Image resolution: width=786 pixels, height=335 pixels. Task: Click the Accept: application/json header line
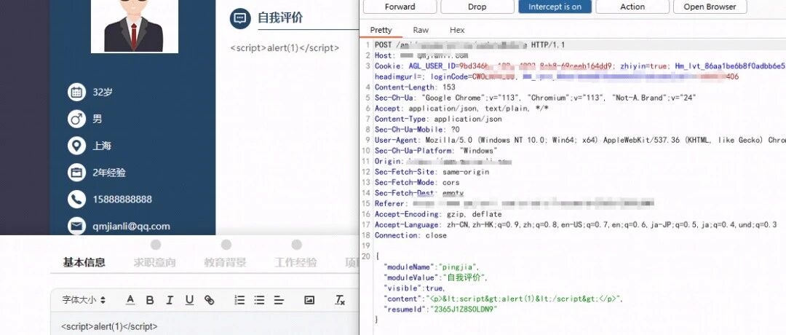[x=461, y=109]
